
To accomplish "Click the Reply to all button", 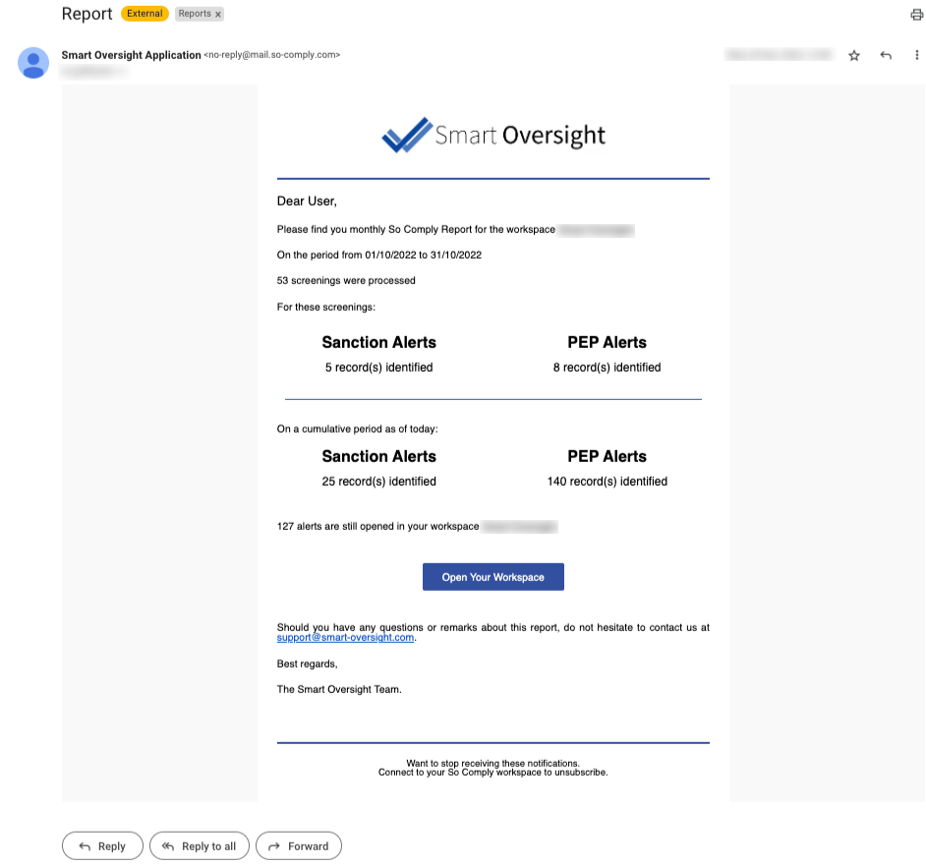I will (200, 845).
